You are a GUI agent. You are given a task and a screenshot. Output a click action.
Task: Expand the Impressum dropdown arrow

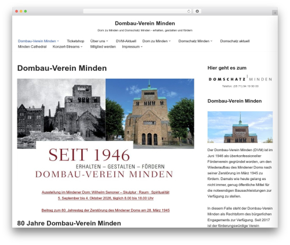tap(142, 47)
